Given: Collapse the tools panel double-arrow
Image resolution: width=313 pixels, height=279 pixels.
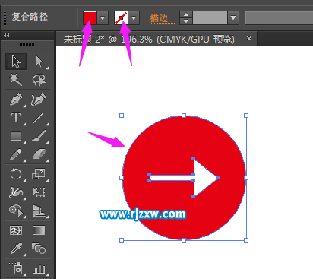Looking at the screenshot, I should tap(7, 36).
